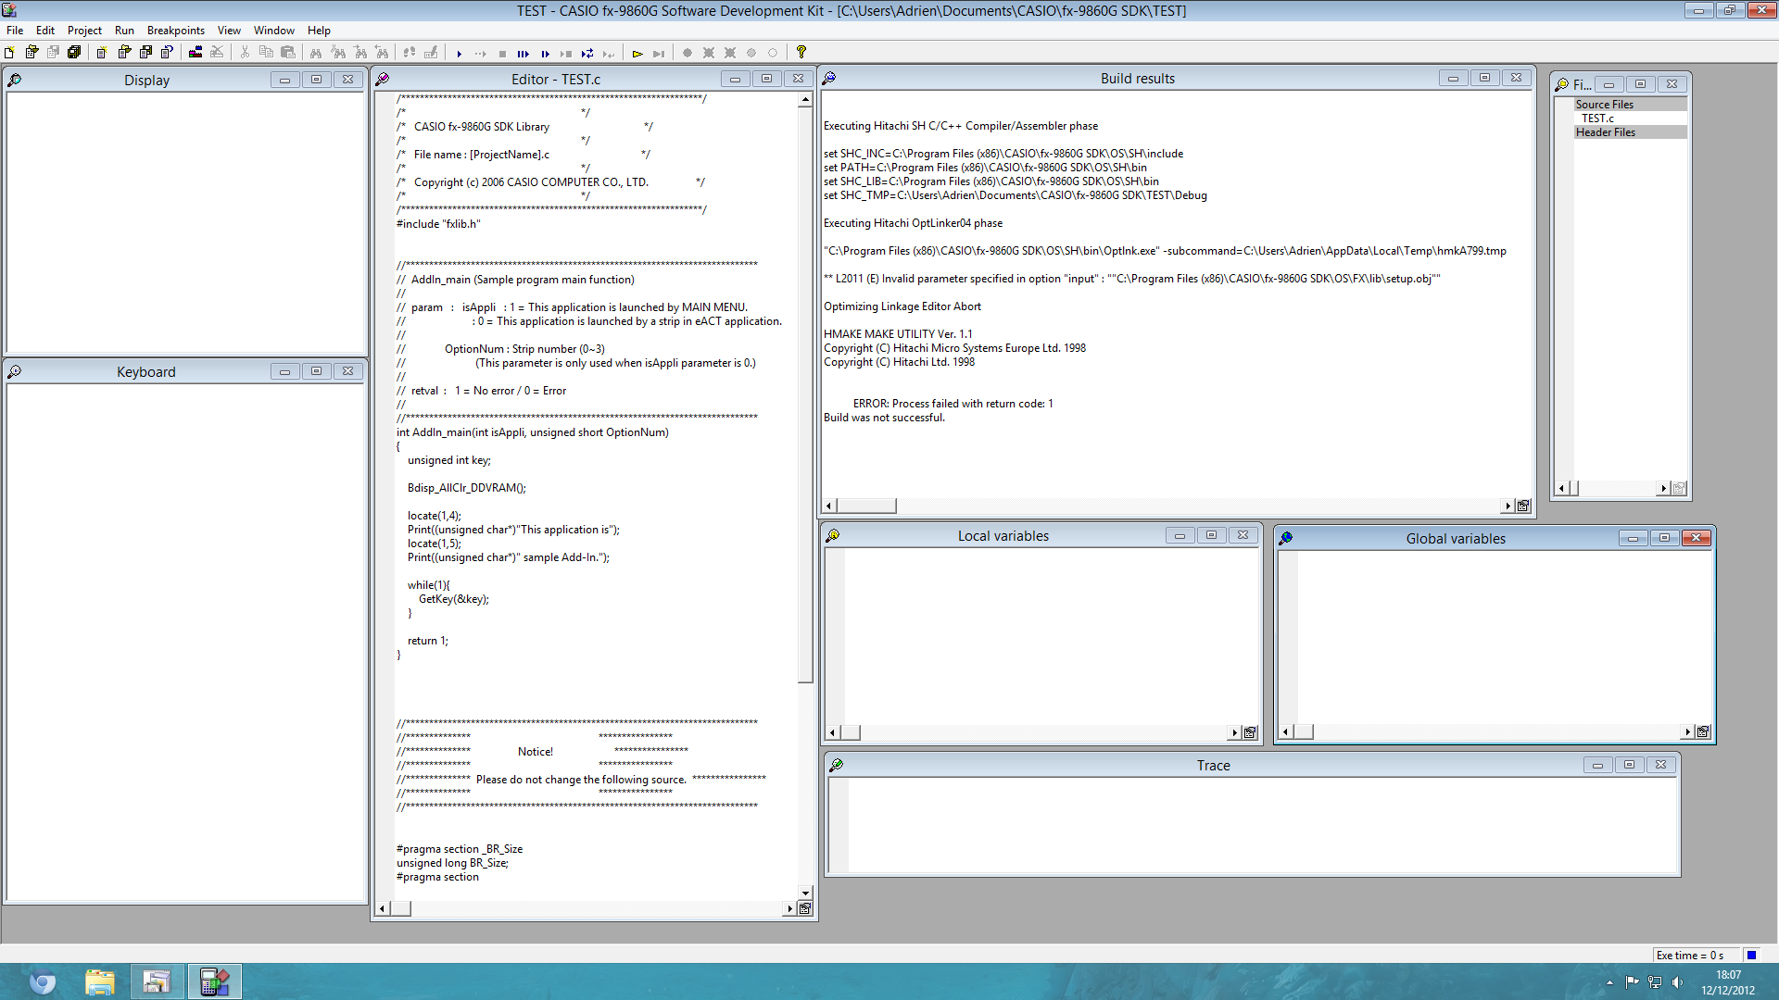Click the grey solid-dot toolbar icon
The height and width of the screenshot is (1000, 1779).
[x=688, y=53]
